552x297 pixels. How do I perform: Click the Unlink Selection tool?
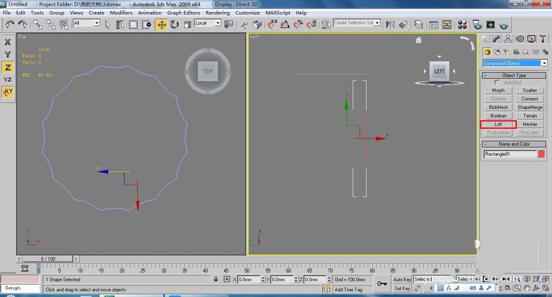[x=51, y=24]
